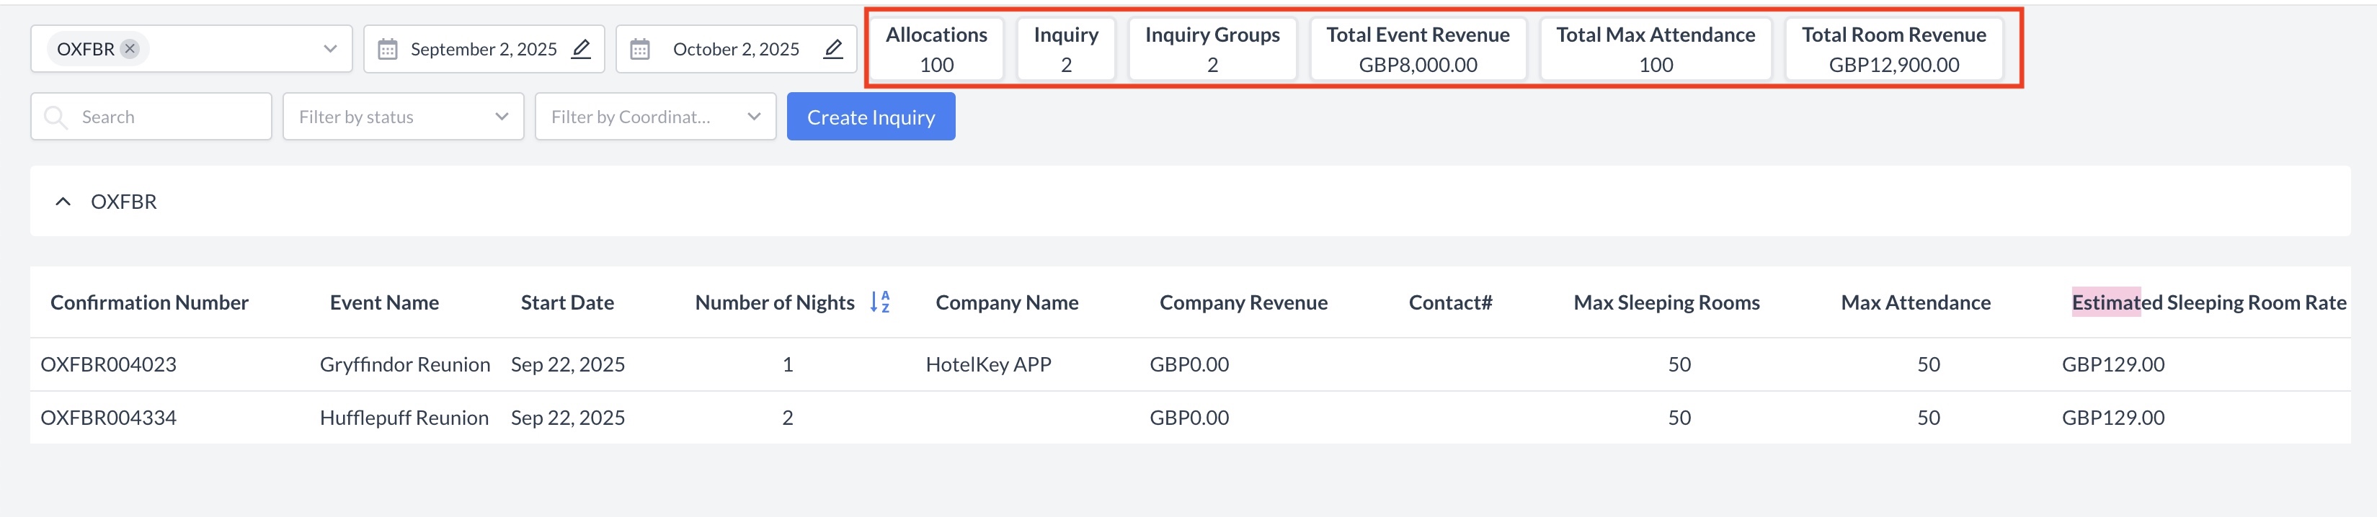The width and height of the screenshot is (2377, 517).
Task: Open confirmation number OXFBR004334
Action: tap(108, 418)
